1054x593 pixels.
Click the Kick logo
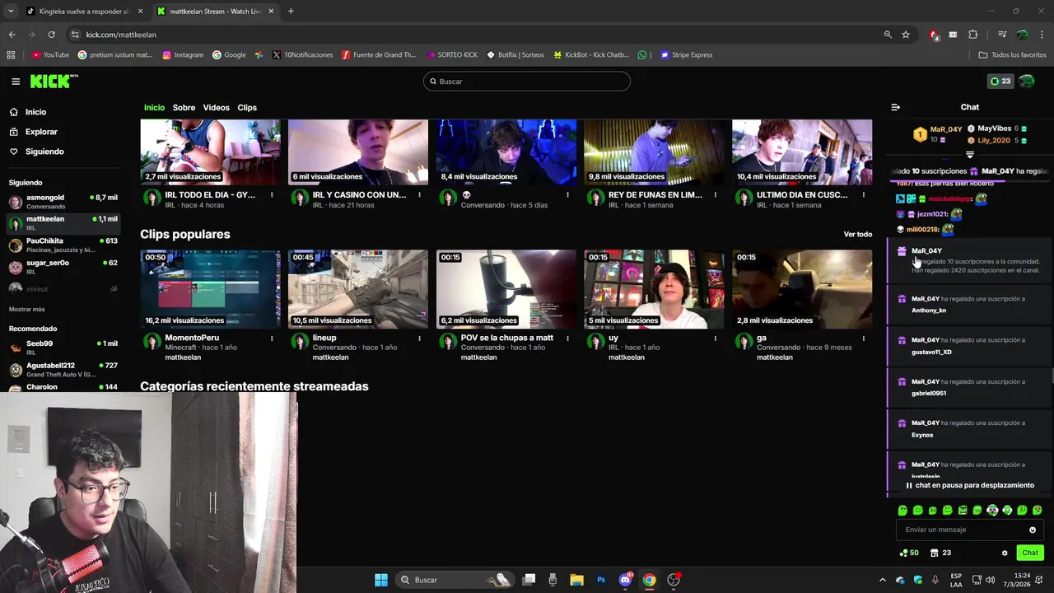[x=54, y=81]
